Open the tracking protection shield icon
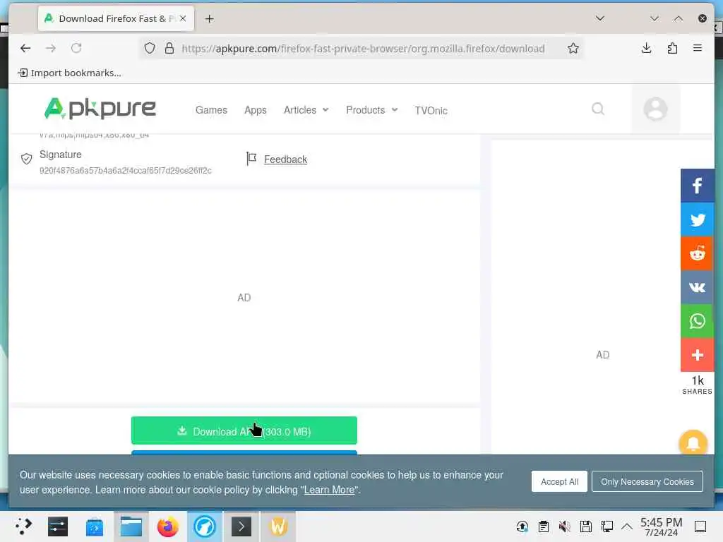The width and height of the screenshot is (723, 542). pyautogui.click(x=150, y=48)
